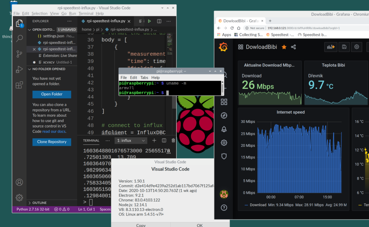Open the Speedtest bookmark in Chromium

(280, 35)
